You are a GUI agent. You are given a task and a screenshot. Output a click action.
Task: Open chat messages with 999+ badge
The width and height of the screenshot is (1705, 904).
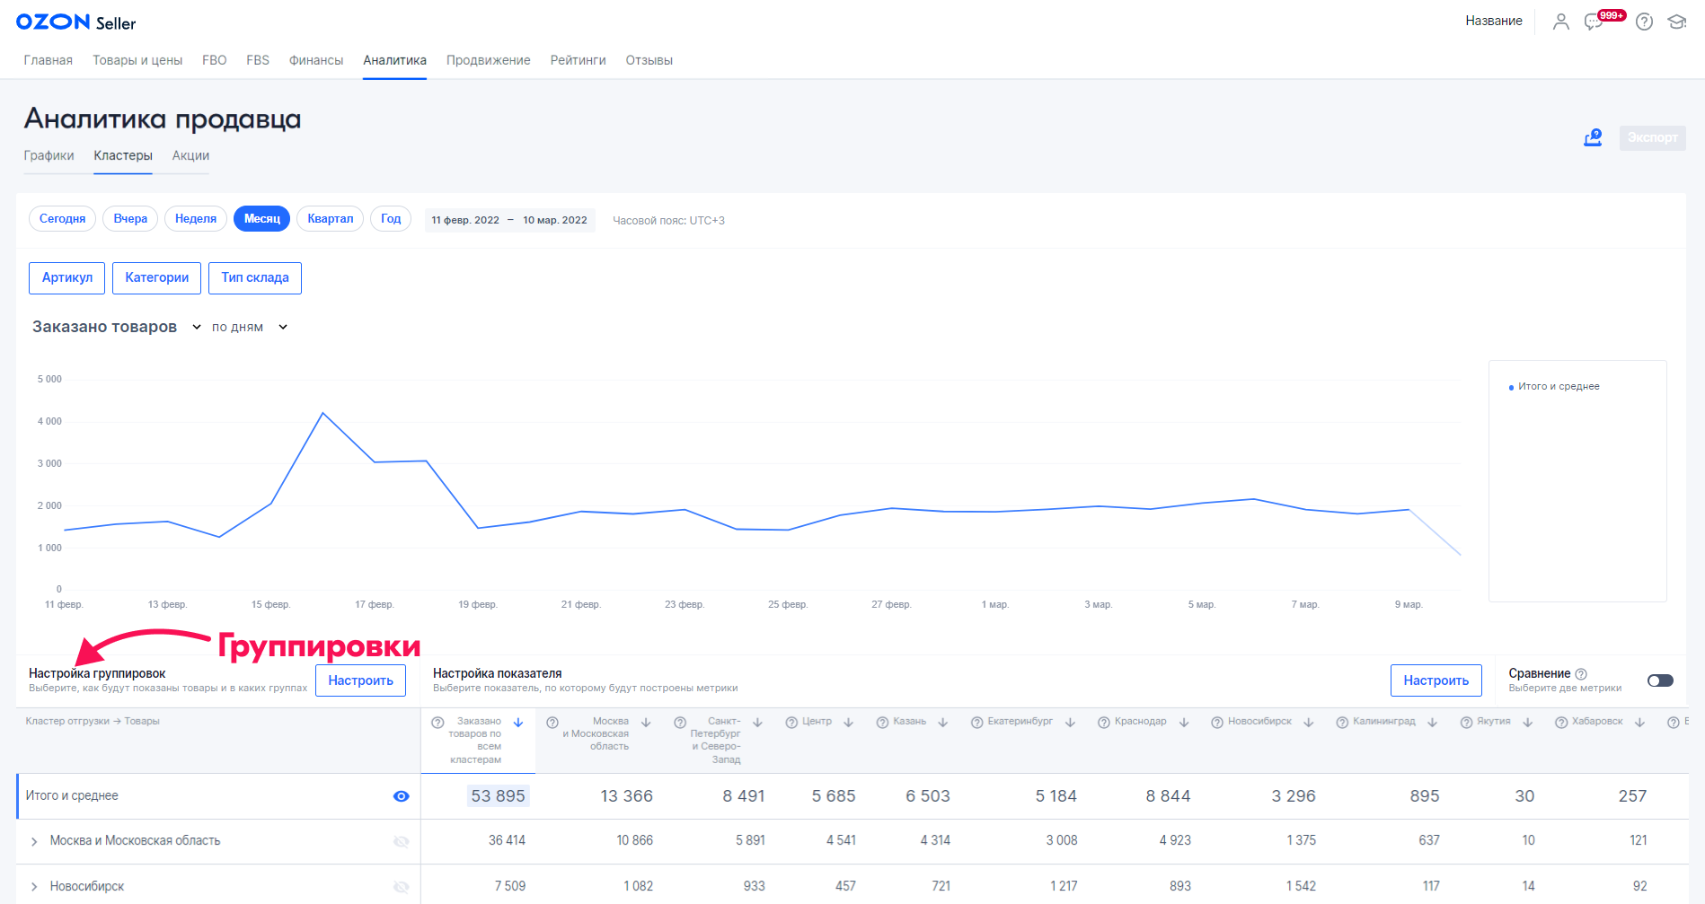1603,20
